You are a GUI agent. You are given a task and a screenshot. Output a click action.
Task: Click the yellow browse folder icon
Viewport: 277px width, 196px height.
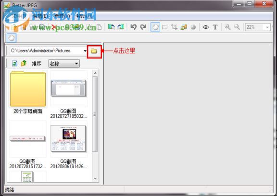tap(94, 51)
